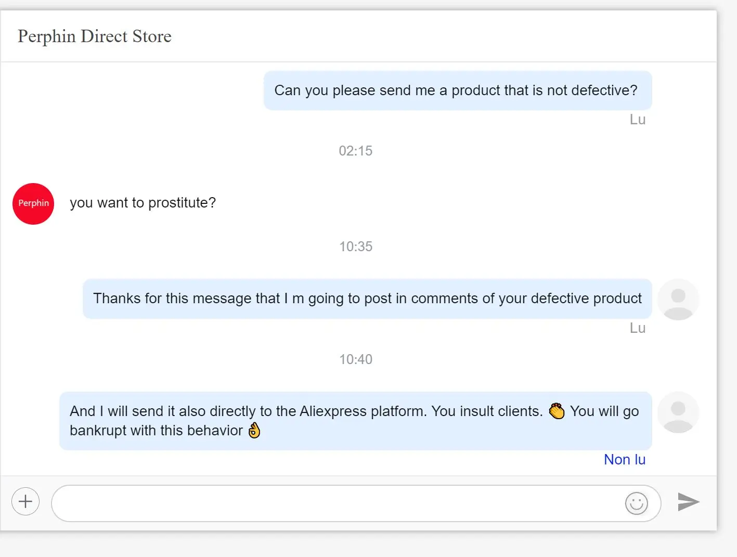Click "Lu" status under the "Thanks" message
Viewport: 737px width, 557px height.
tap(637, 328)
